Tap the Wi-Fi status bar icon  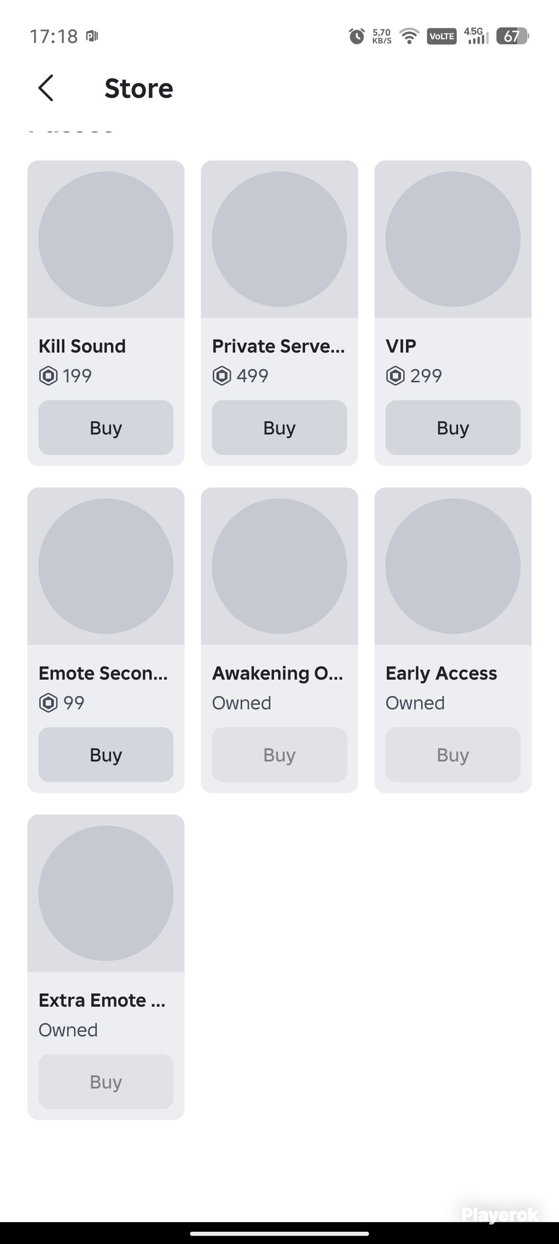pyautogui.click(x=410, y=36)
